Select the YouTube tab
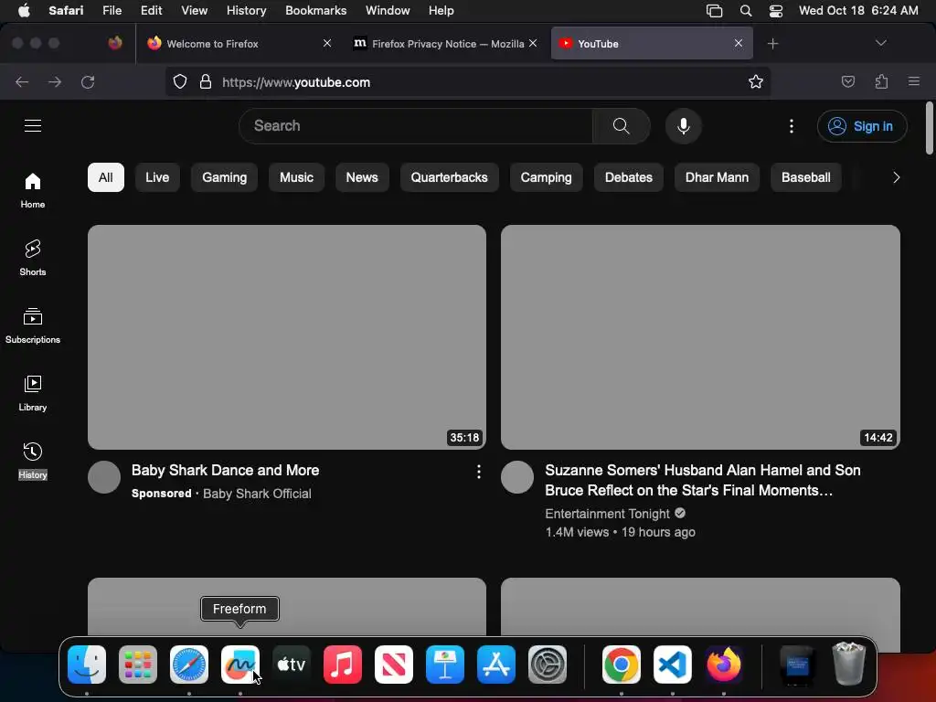Image resolution: width=936 pixels, height=702 pixels. [651, 44]
